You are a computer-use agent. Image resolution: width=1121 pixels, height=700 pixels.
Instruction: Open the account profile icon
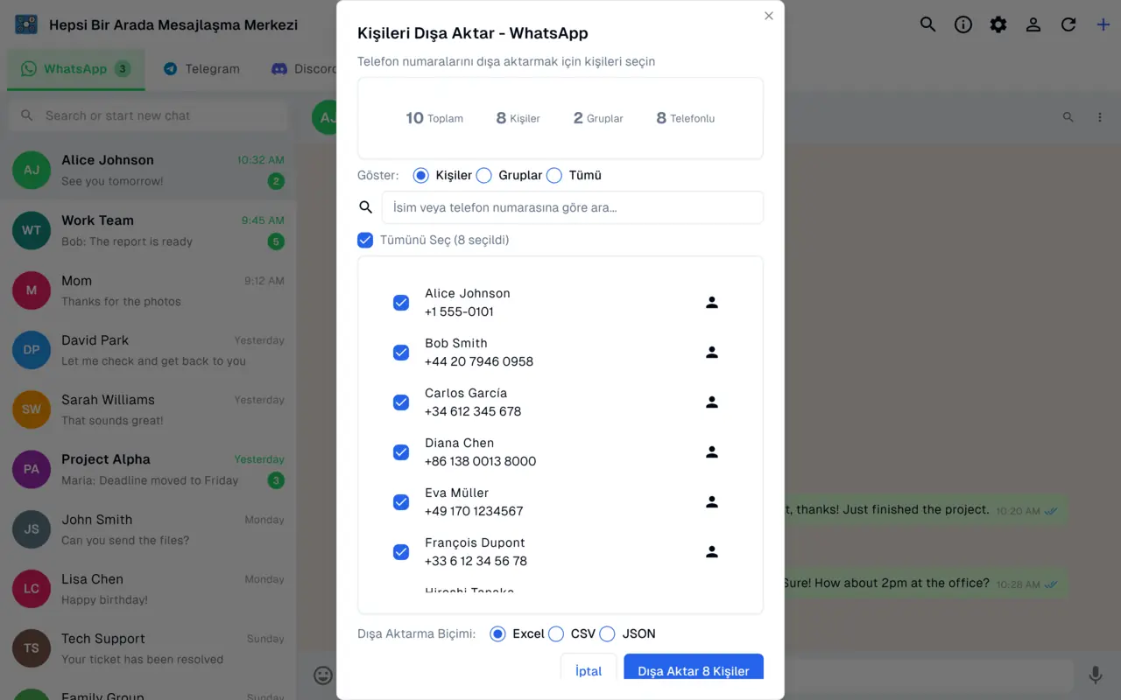pos(1033,24)
